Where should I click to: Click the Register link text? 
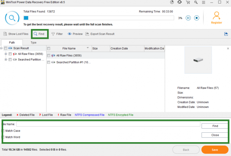click(216, 23)
